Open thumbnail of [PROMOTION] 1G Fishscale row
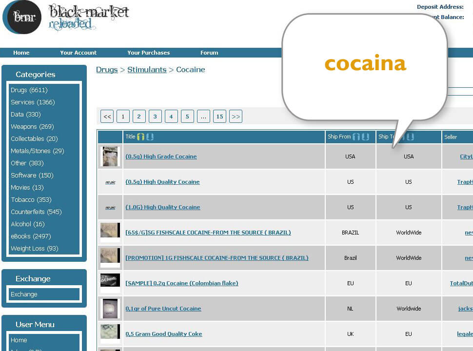The height and width of the screenshot is (351, 473). coord(110,257)
